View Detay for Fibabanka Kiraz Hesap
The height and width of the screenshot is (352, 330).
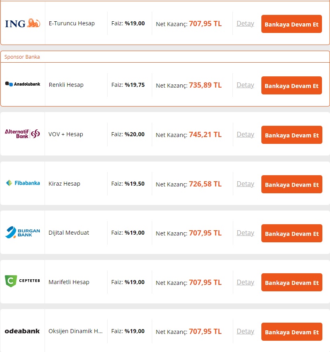(x=245, y=184)
